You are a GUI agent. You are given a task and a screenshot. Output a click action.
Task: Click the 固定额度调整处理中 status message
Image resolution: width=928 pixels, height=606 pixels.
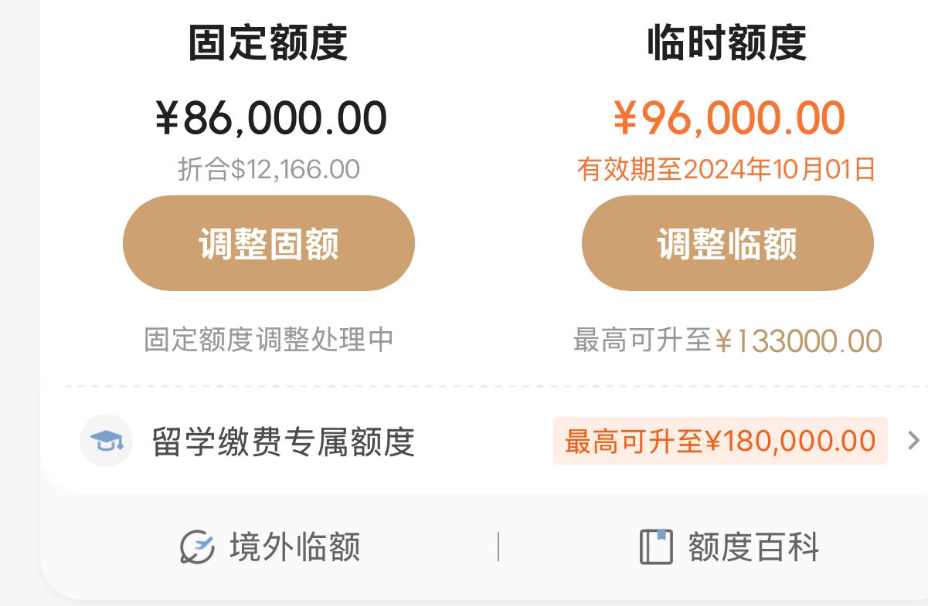tap(269, 339)
